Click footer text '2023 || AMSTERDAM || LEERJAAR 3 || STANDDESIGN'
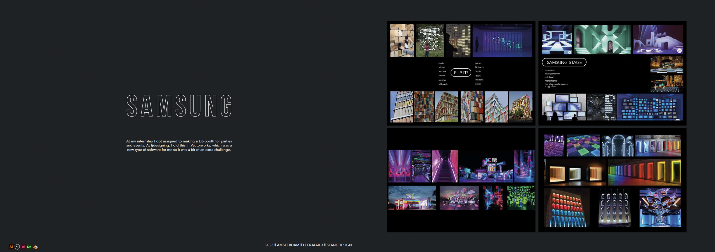The image size is (715, 252). tap(308, 245)
